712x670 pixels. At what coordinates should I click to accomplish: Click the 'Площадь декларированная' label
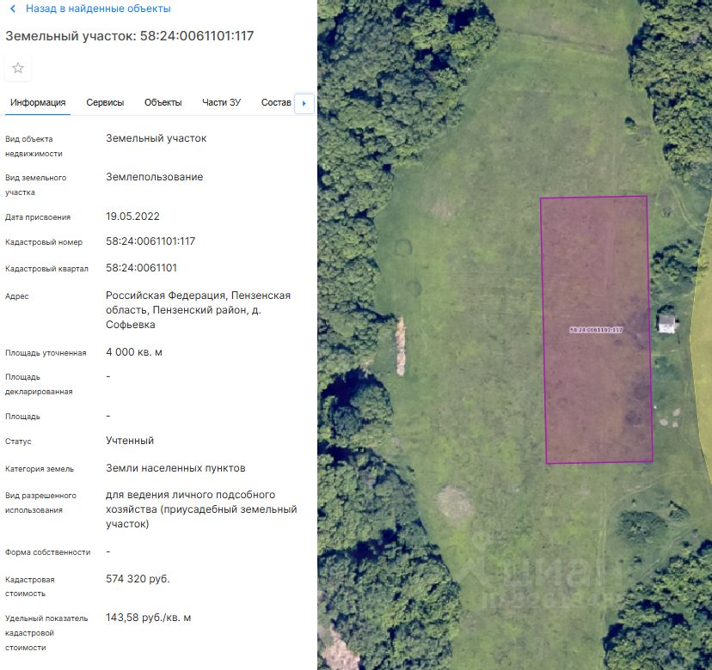pos(39,384)
